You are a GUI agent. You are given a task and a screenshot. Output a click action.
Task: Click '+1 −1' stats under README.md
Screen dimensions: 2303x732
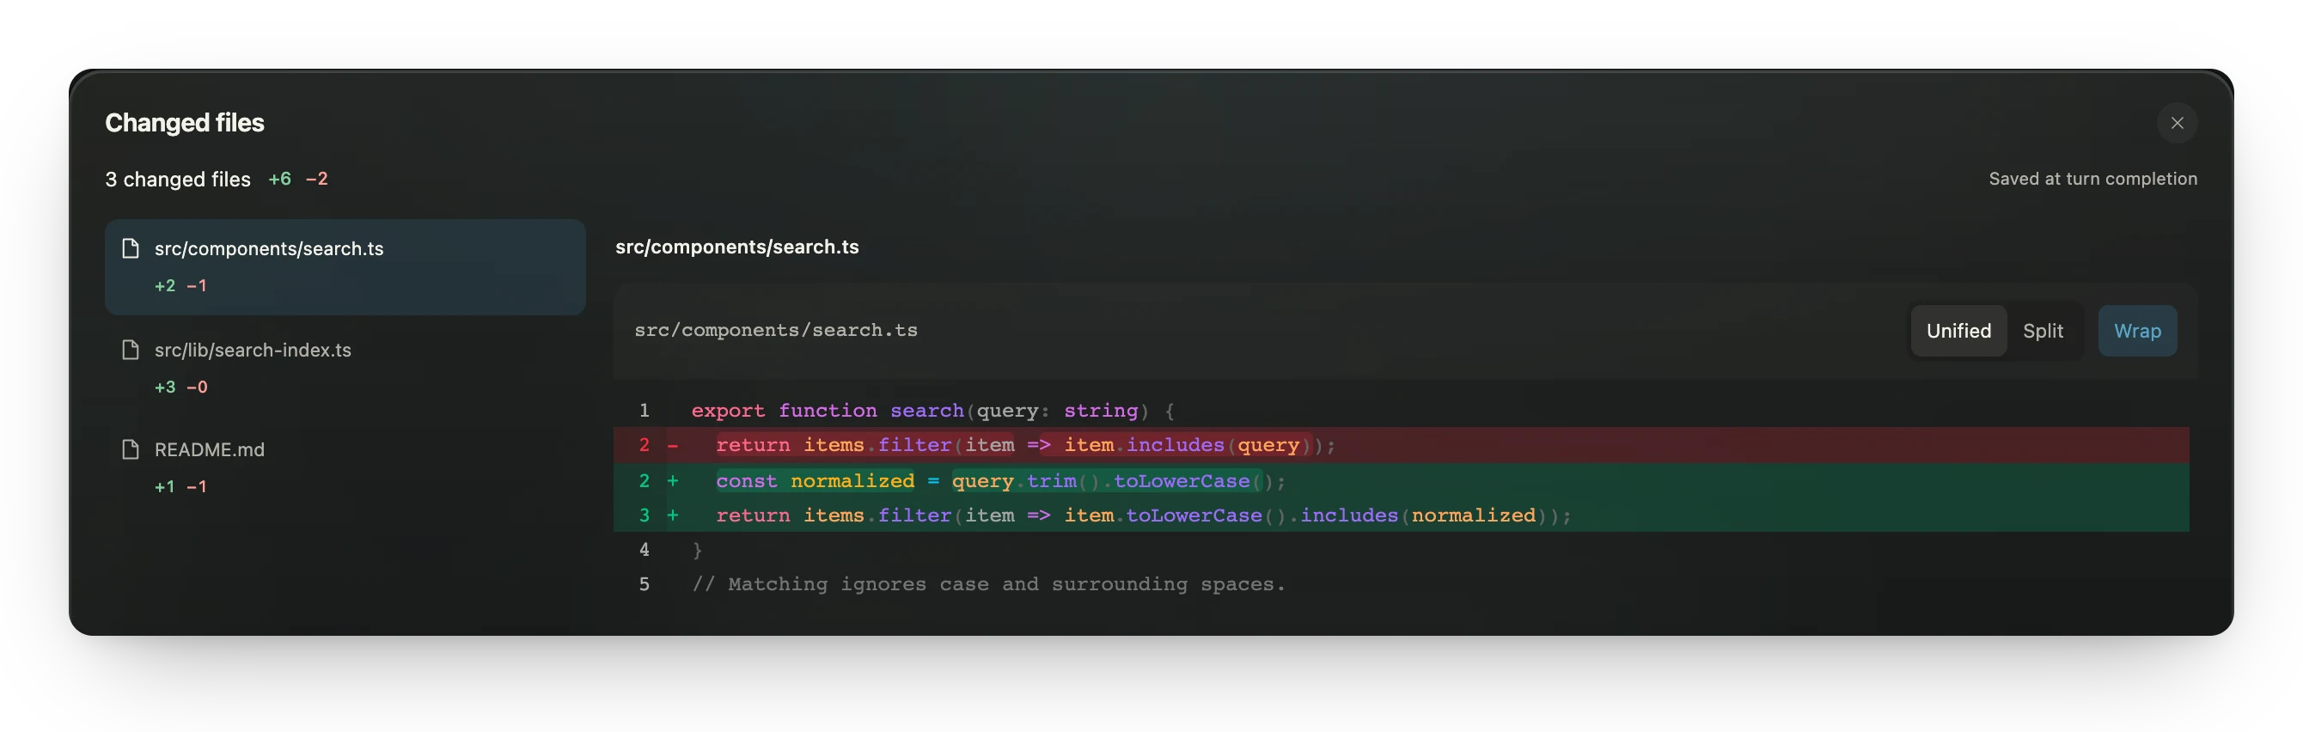pyautogui.click(x=180, y=487)
